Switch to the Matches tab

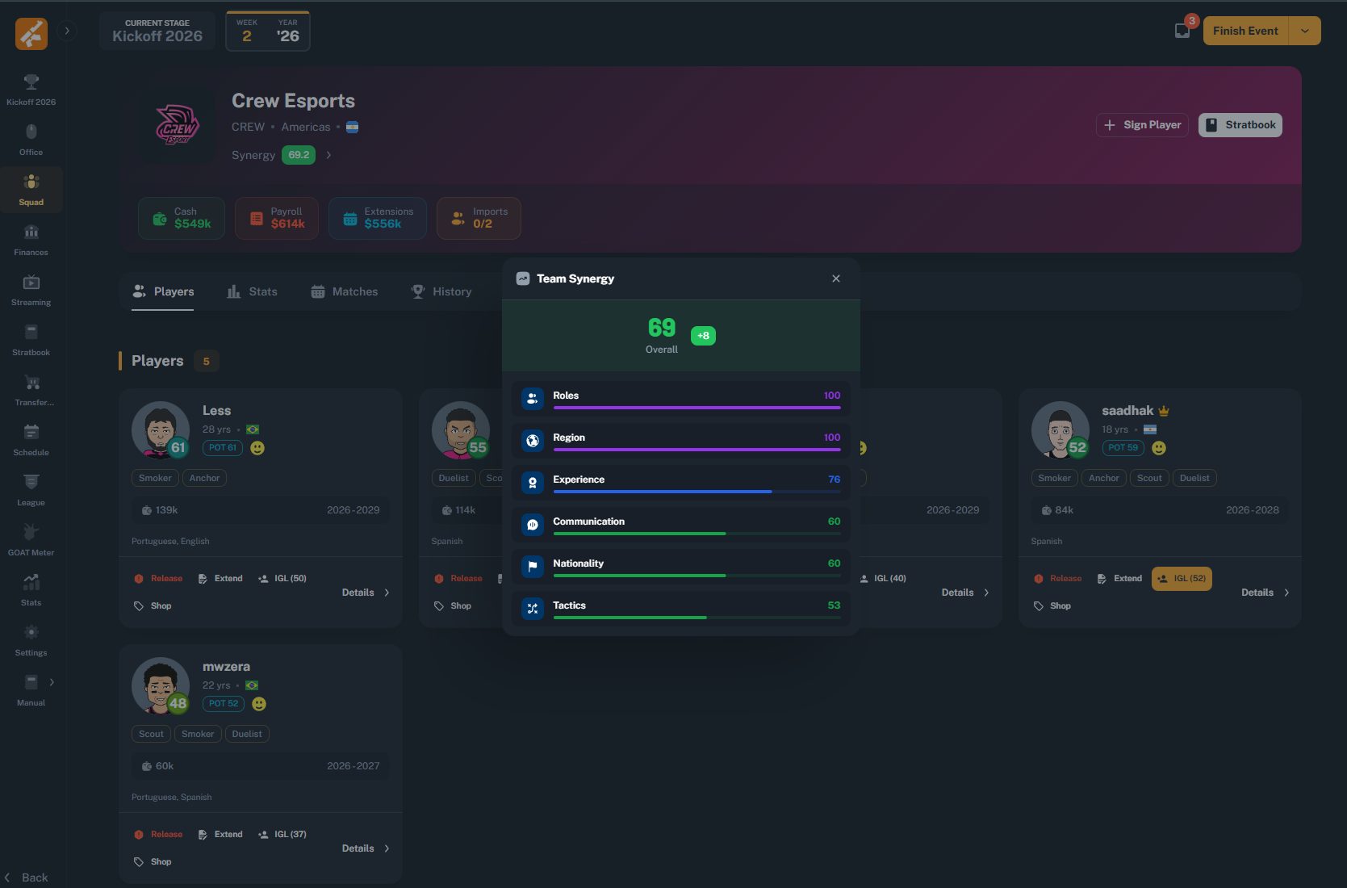[345, 291]
